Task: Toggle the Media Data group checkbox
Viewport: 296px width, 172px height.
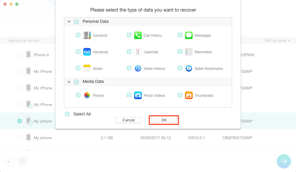Action: click(76, 82)
